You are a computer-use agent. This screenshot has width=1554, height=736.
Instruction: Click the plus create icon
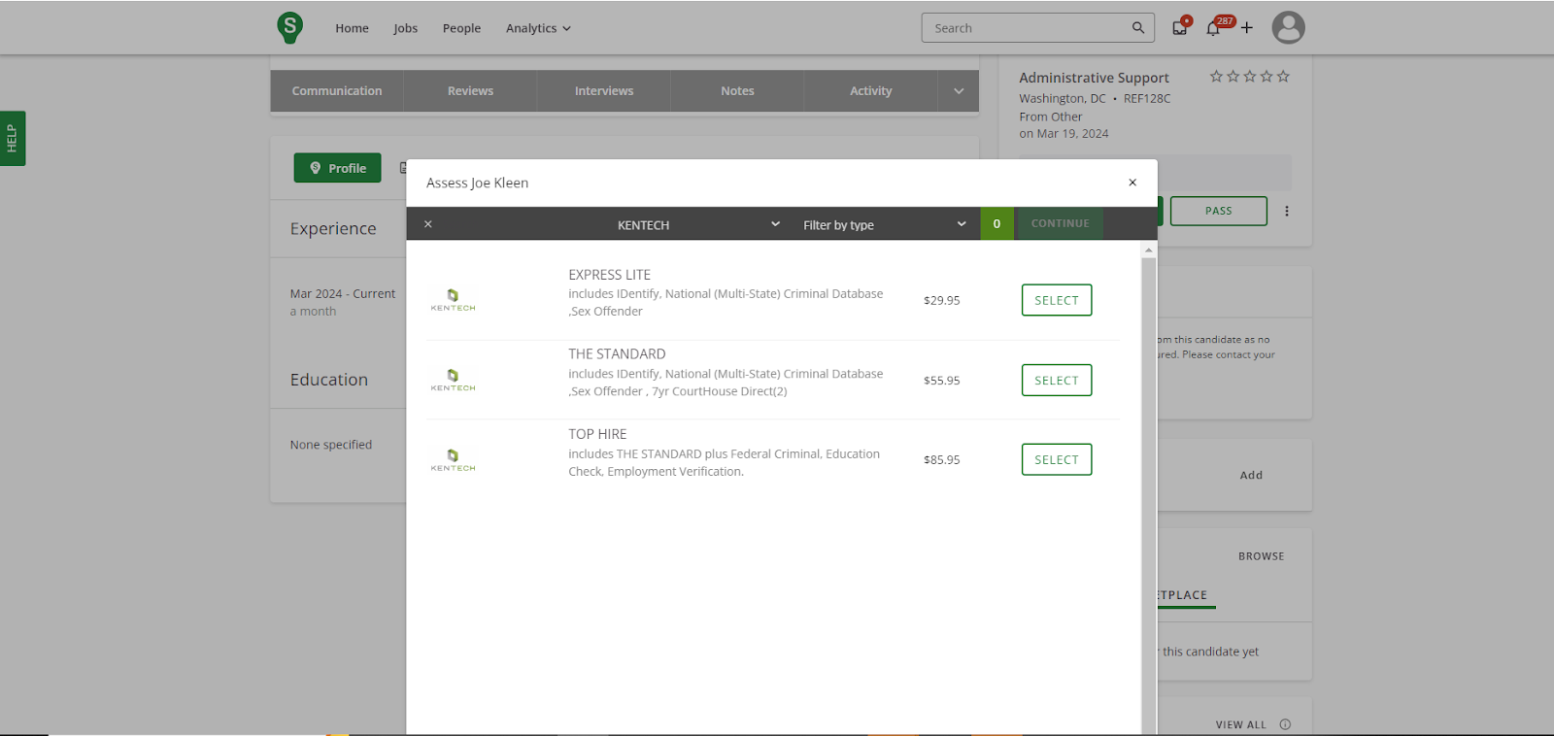click(1247, 28)
